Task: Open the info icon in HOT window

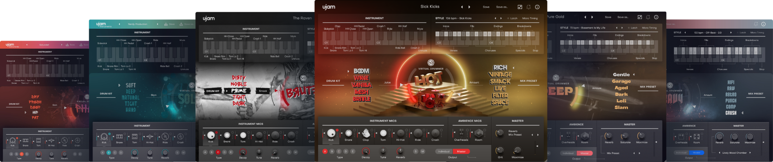Action: tap(537, 7)
